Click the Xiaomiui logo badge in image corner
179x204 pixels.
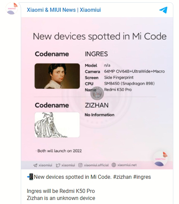click(x=161, y=159)
